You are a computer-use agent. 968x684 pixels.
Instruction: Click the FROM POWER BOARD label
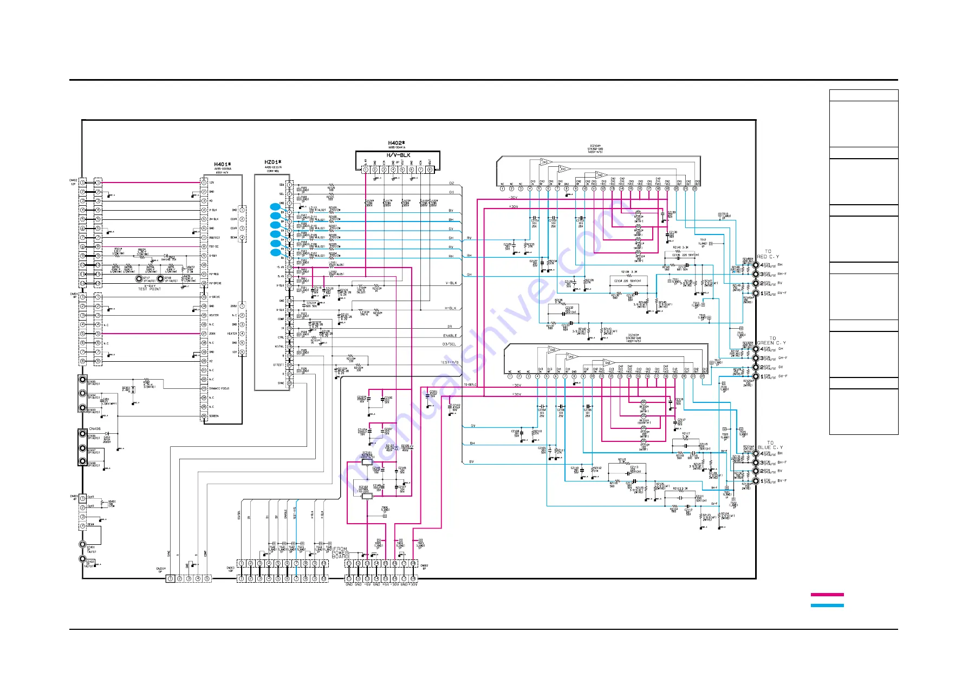tap(340, 552)
